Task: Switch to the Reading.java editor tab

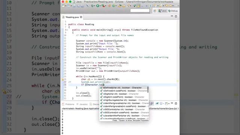Action: 72,17
